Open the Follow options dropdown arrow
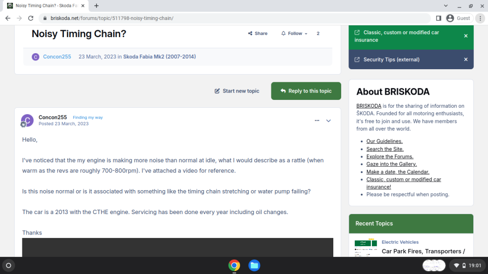This screenshot has height=274, width=488. point(306,34)
